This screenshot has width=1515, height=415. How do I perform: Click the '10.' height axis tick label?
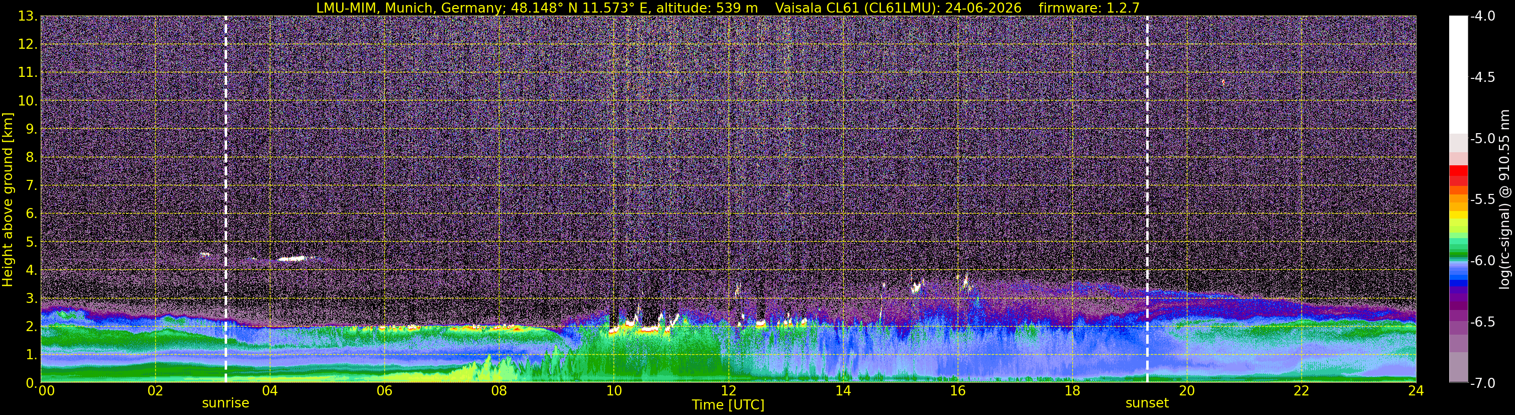click(x=28, y=101)
